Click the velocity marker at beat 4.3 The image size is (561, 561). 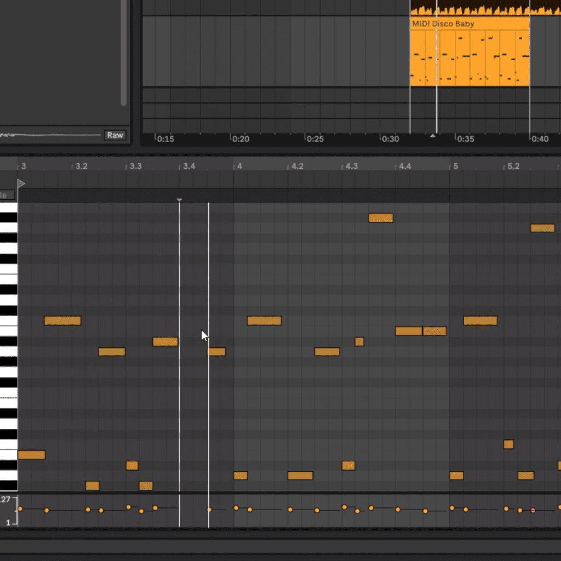pyautogui.click(x=344, y=507)
